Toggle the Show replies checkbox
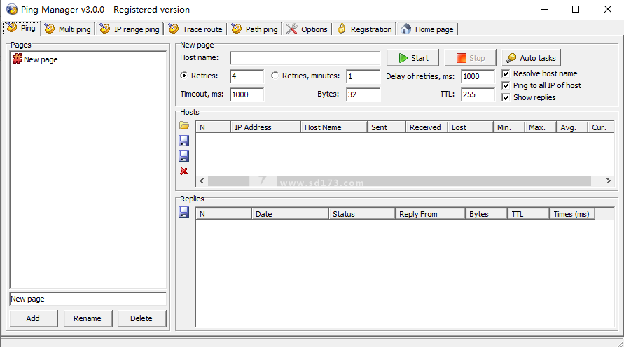Screen dimensions: 624x347 coord(506,97)
